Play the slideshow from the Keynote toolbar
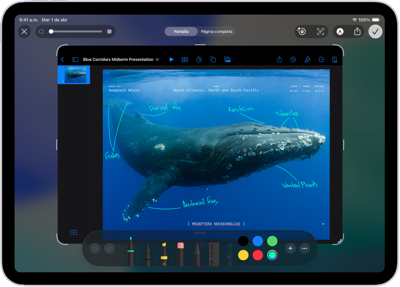400x287 pixels. pyautogui.click(x=172, y=59)
